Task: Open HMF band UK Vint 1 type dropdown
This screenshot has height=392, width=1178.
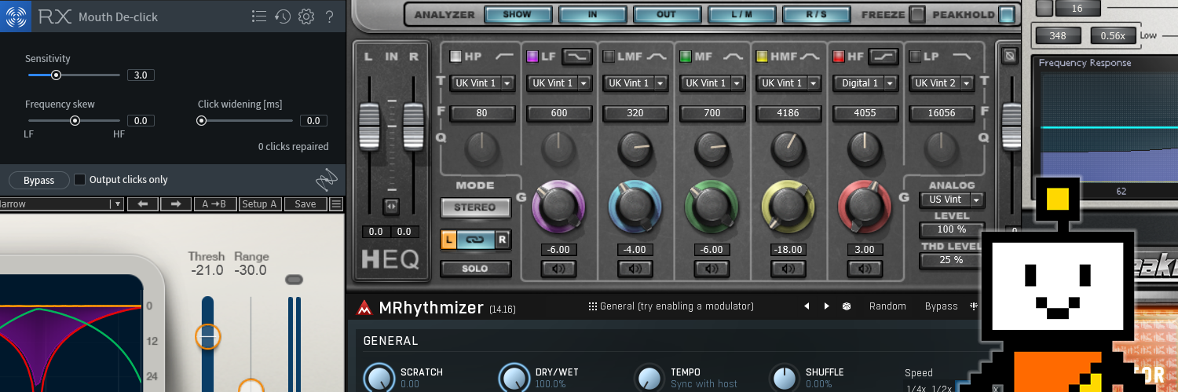Action: point(788,83)
